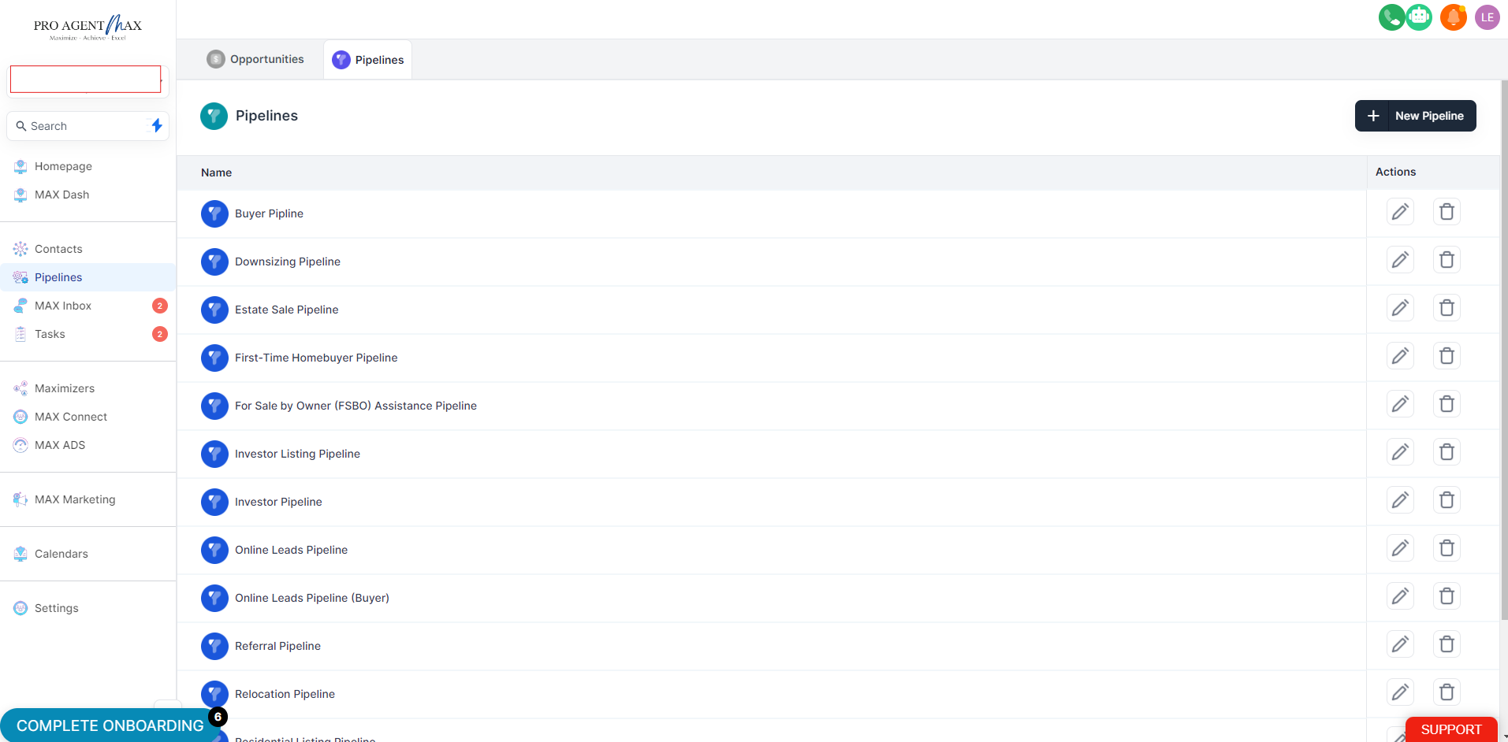The image size is (1508, 742).
Task: Click the lightning quick actions icon
Action: (157, 125)
